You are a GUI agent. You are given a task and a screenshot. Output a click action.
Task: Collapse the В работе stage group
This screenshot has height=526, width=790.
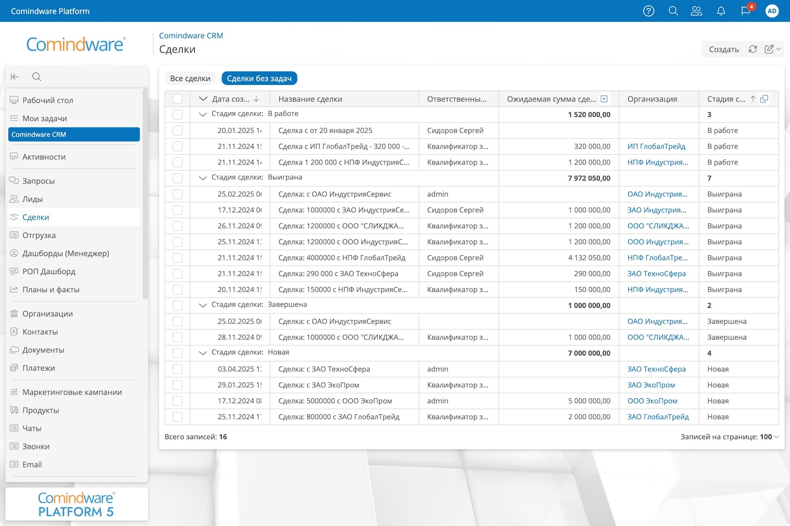(x=202, y=114)
